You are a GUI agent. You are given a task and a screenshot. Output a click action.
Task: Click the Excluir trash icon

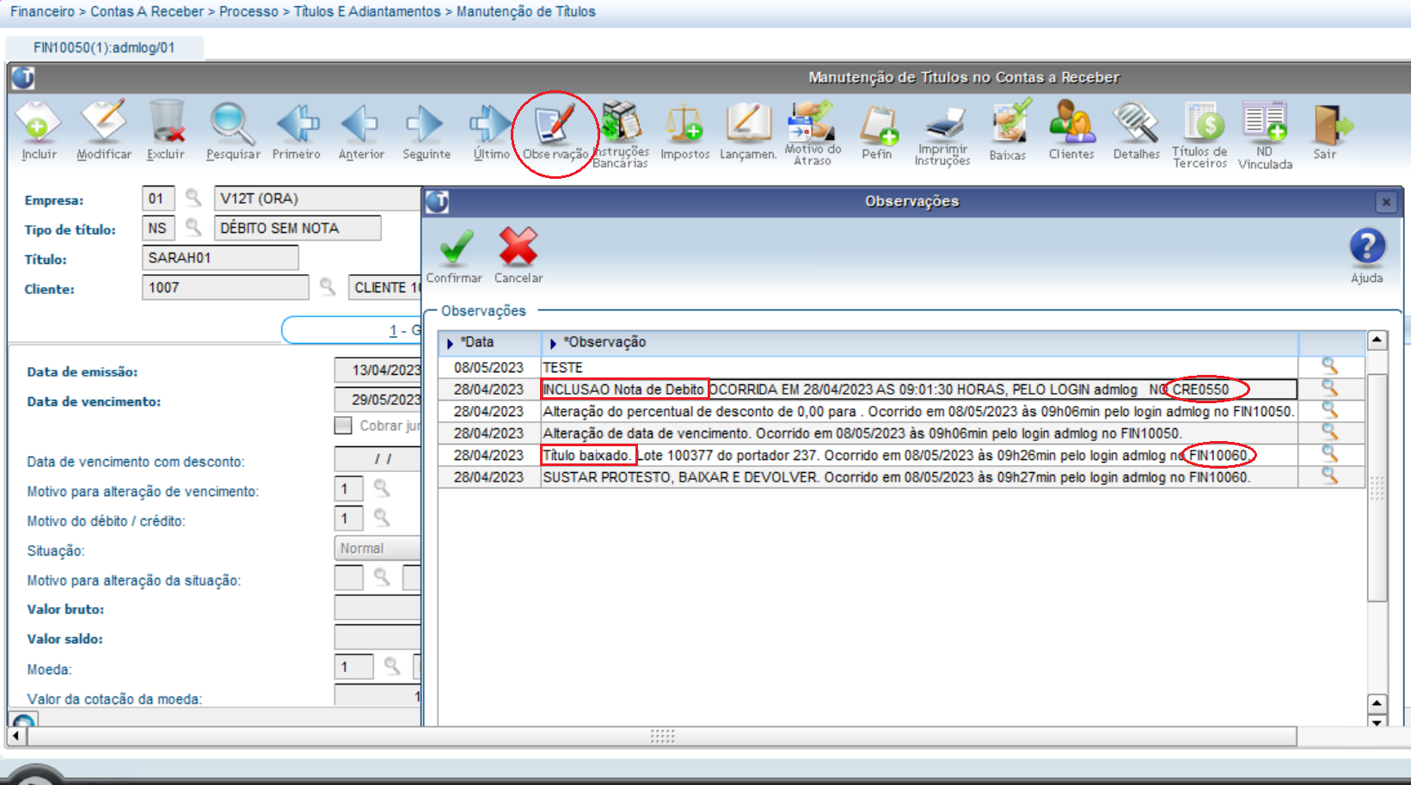(166, 131)
